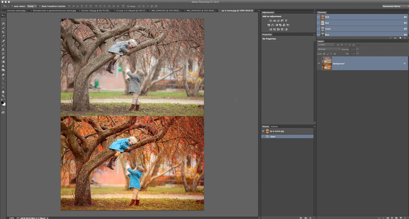This screenshot has height=219, width=409.
Task: Select the Hand tool
Action: tap(3, 92)
